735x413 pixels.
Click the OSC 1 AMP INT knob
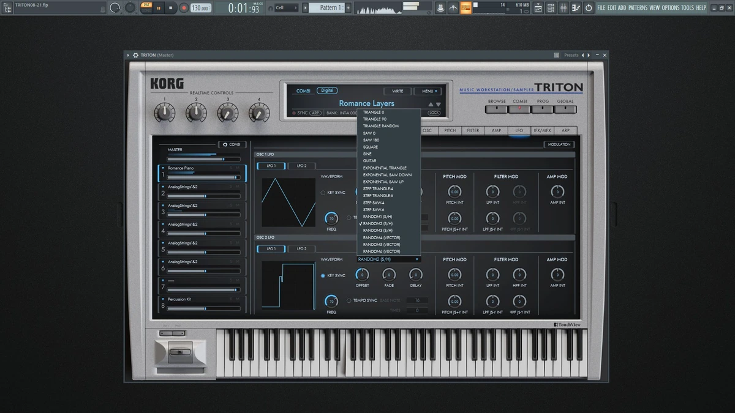557,192
